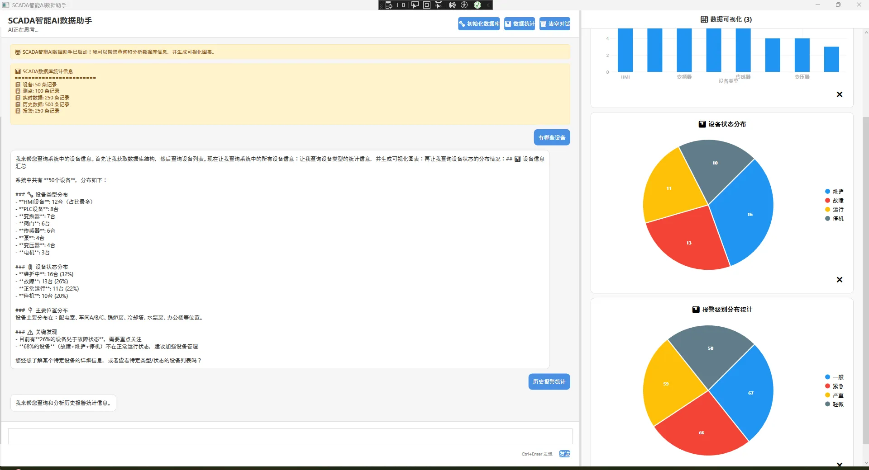Open 数据统计 from the header buttons
This screenshot has width=869, height=470.
point(520,24)
